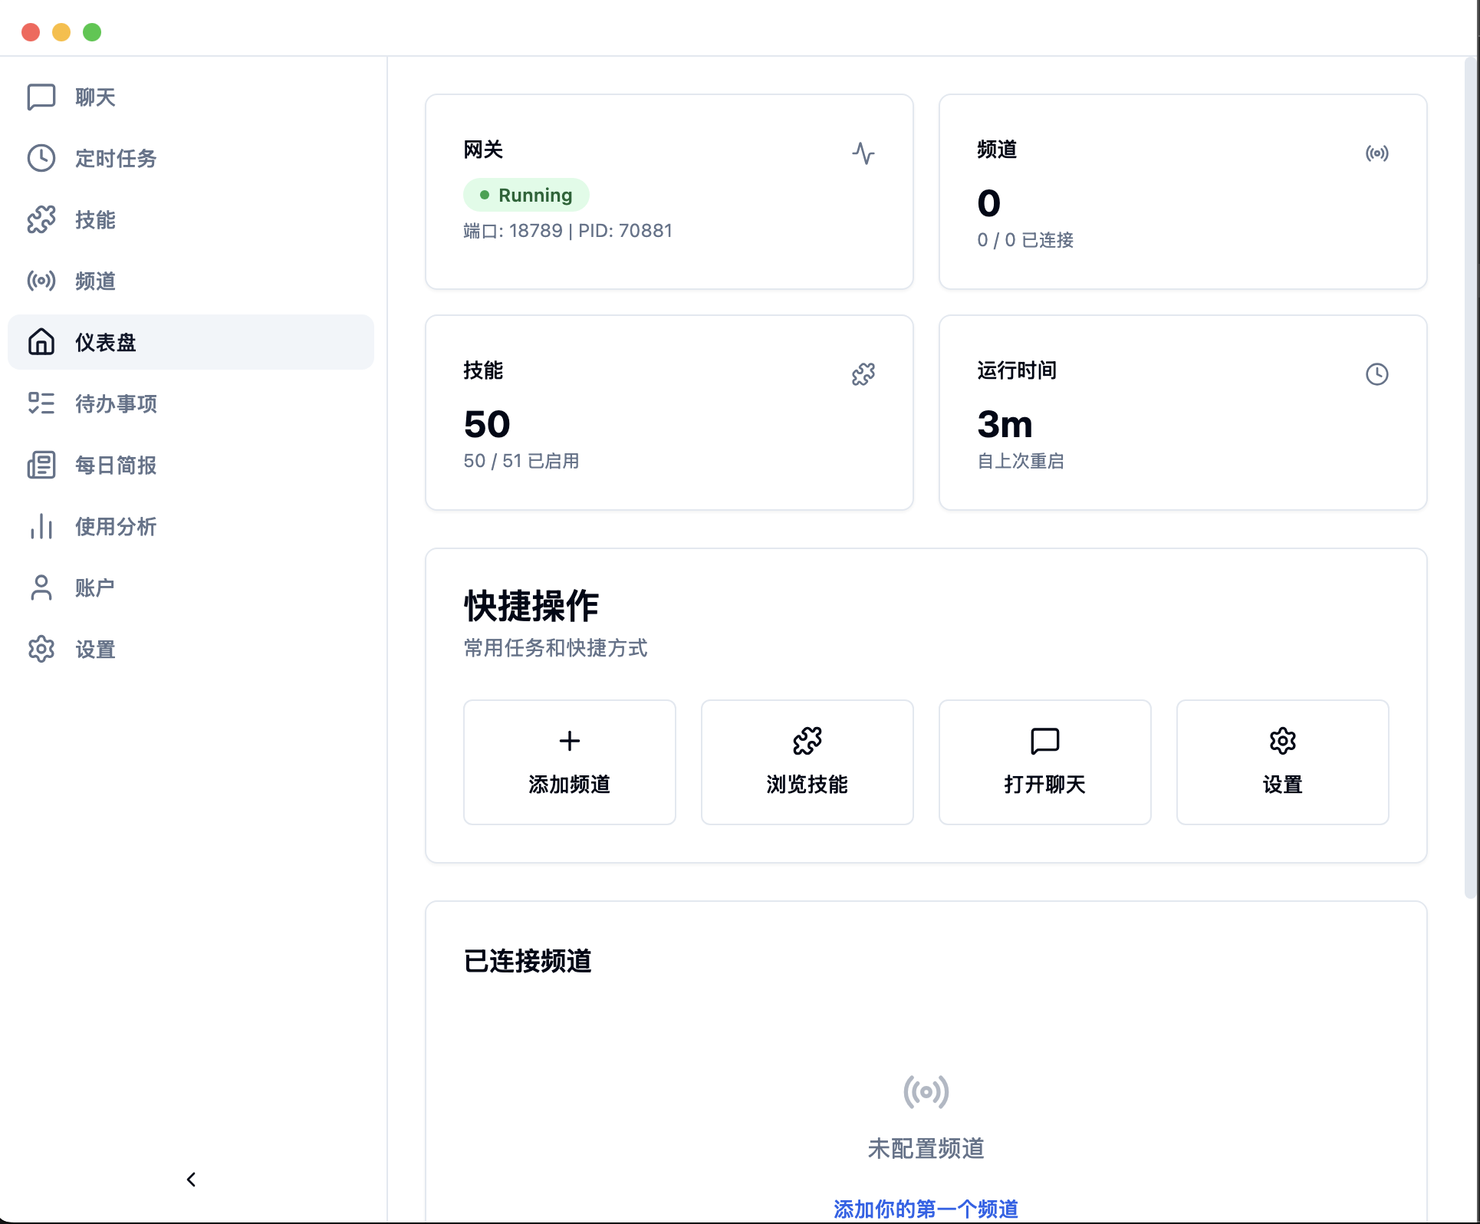
Task: Select the 使用分析 chart icon
Action: pyautogui.click(x=41, y=526)
